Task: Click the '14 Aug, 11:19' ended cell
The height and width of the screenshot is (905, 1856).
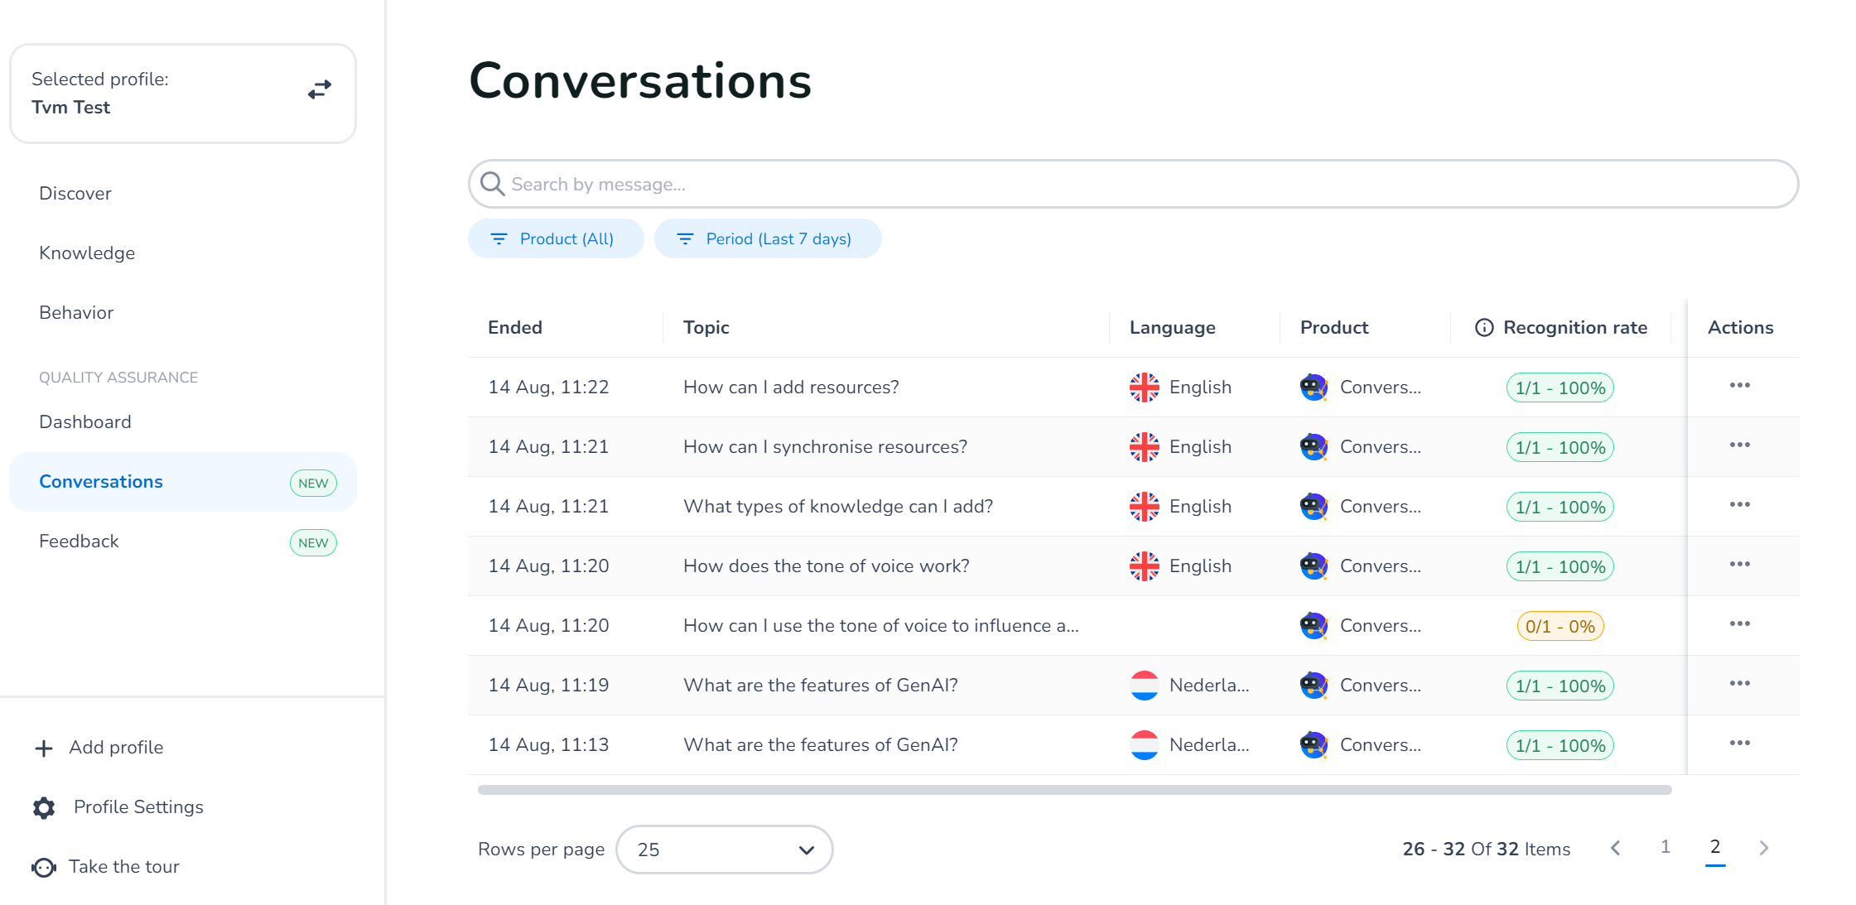Action: tap(548, 686)
